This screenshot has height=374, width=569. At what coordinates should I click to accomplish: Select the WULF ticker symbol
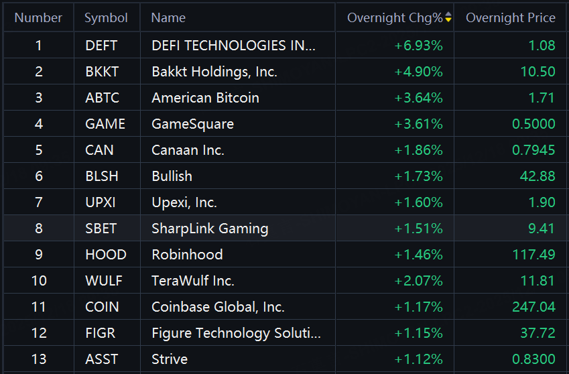(x=104, y=281)
